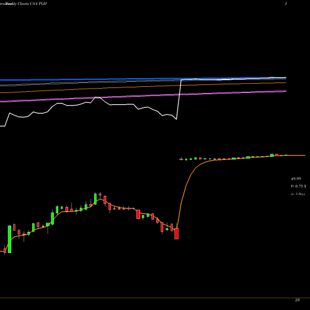This screenshot has height=310, width=310.
Task: Click the 'Charts USA TGH' title text
Action: pyautogui.click(x=32, y=4)
